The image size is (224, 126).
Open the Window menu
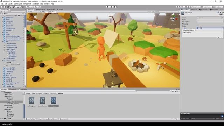(47, 4)
